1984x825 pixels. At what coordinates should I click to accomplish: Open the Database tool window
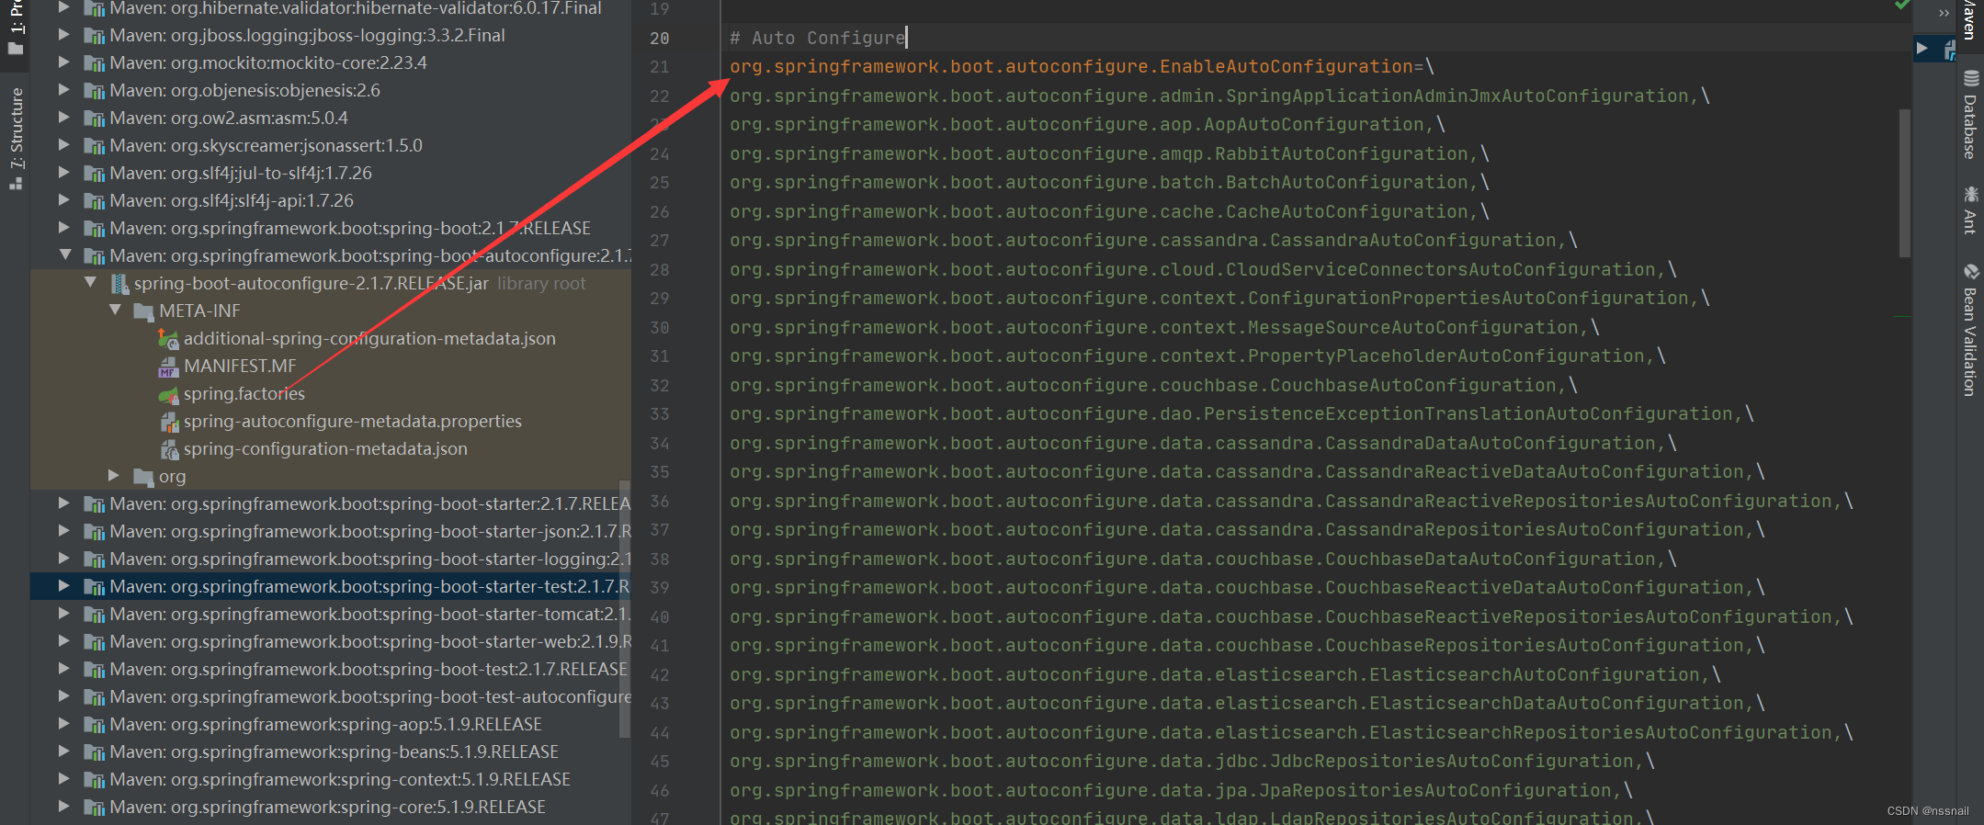pyautogui.click(x=1970, y=115)
